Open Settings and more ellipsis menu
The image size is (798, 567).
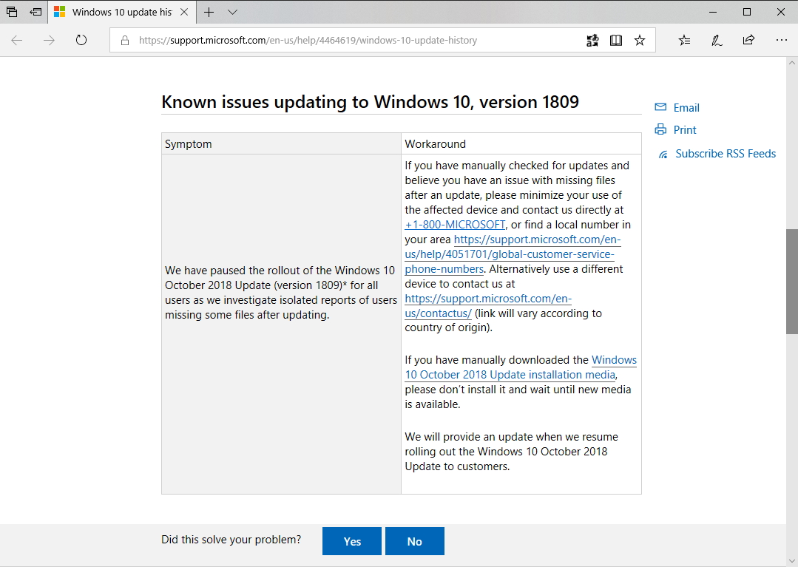click(x=781, y=41)
